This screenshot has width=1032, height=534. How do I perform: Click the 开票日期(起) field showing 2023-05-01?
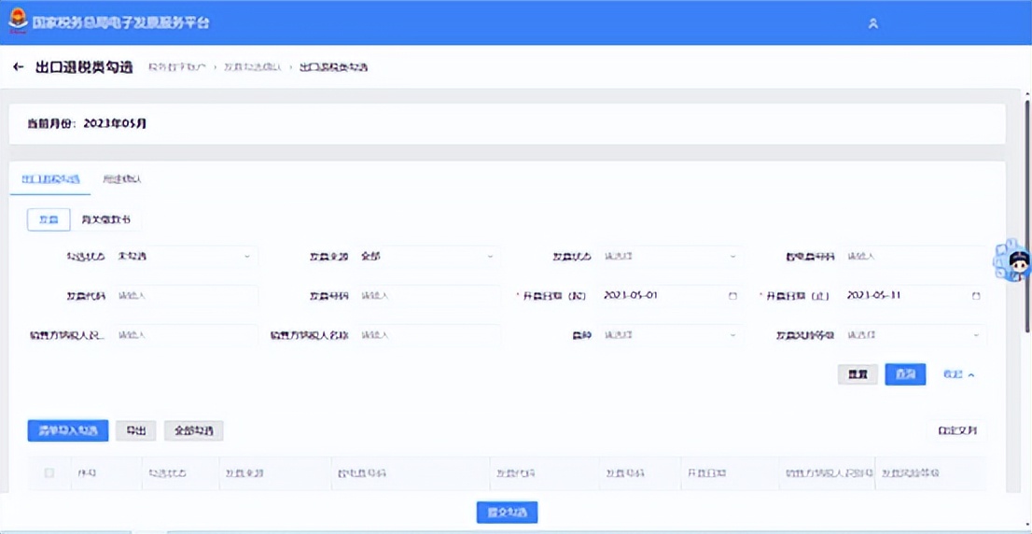(671, 296)
